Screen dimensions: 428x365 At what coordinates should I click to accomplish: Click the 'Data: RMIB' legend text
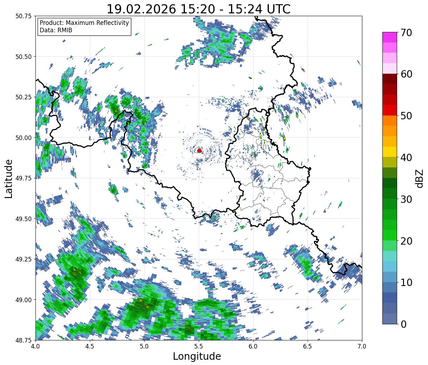point(56,30)
